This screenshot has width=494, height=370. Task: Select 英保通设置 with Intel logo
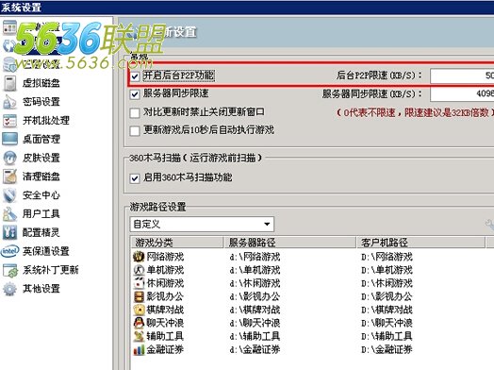(x=45, y=251)
